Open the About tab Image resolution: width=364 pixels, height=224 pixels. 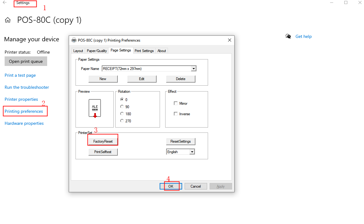click(x=162, y=51)
